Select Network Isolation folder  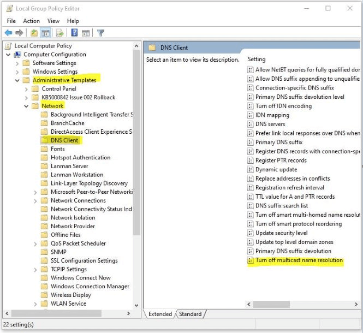click(x=73, y=218)
